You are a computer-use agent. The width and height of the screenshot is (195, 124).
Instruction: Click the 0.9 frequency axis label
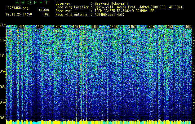[2, 71]
